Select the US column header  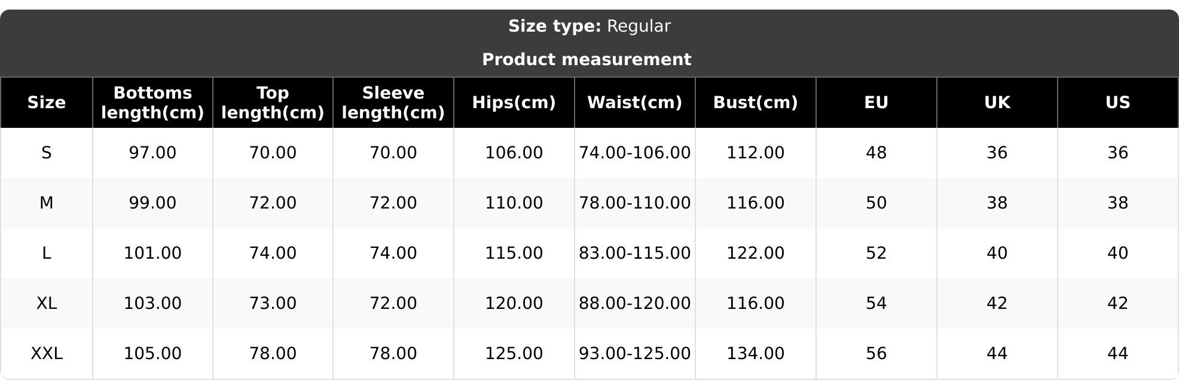1118,103
